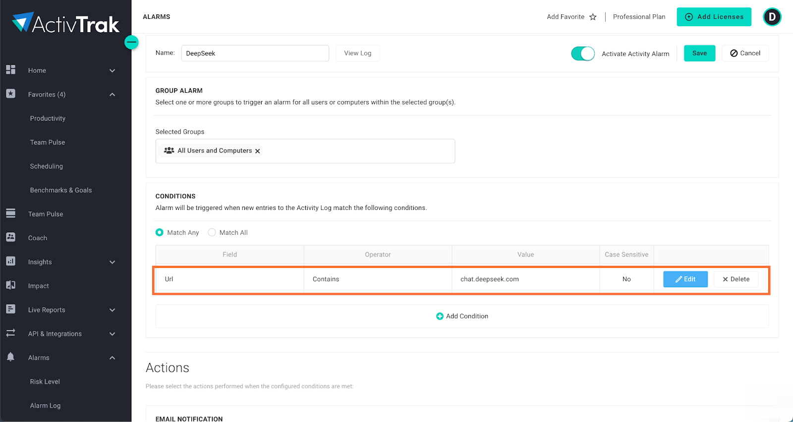Expand the API & Integrations chevron

coord(113,334)
